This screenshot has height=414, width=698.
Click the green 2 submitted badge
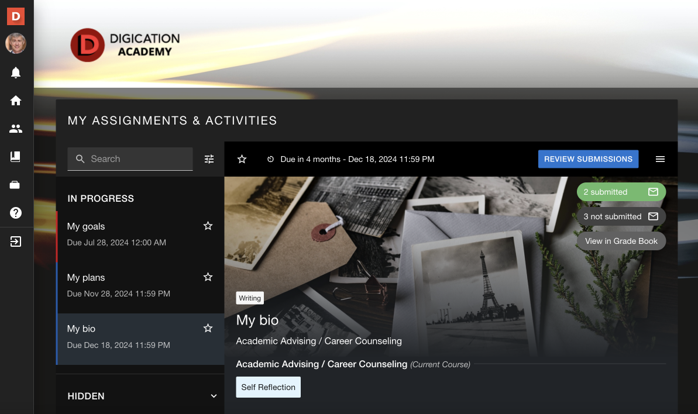tap(621, 192)
